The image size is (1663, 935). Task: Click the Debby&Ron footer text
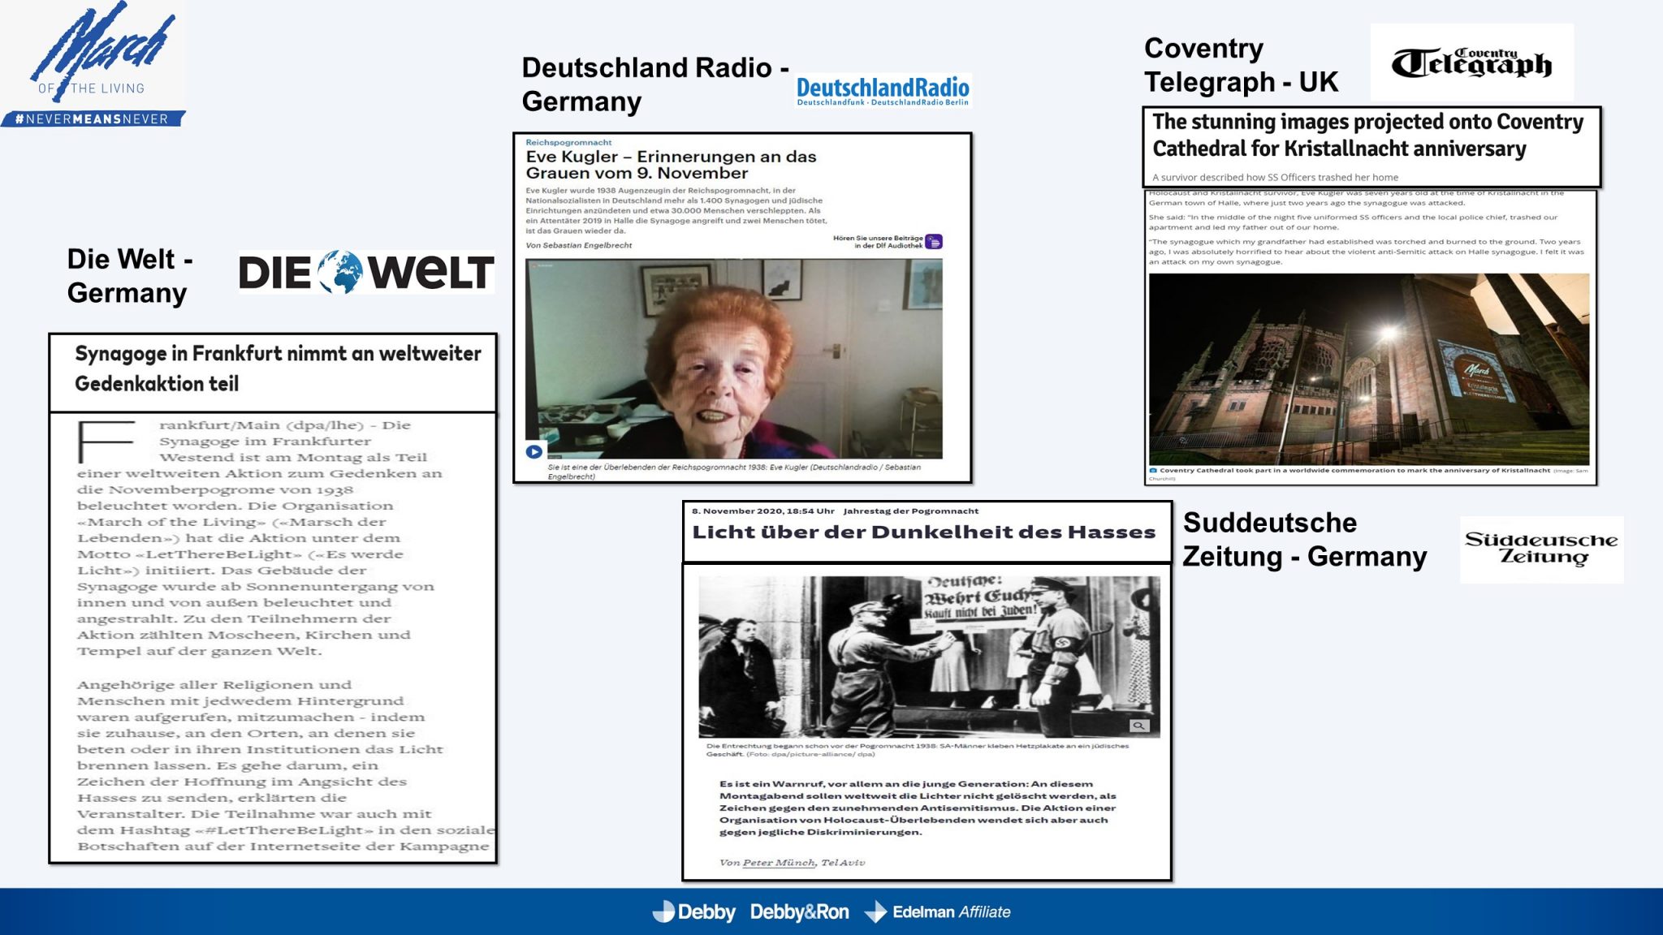(799, 912)
